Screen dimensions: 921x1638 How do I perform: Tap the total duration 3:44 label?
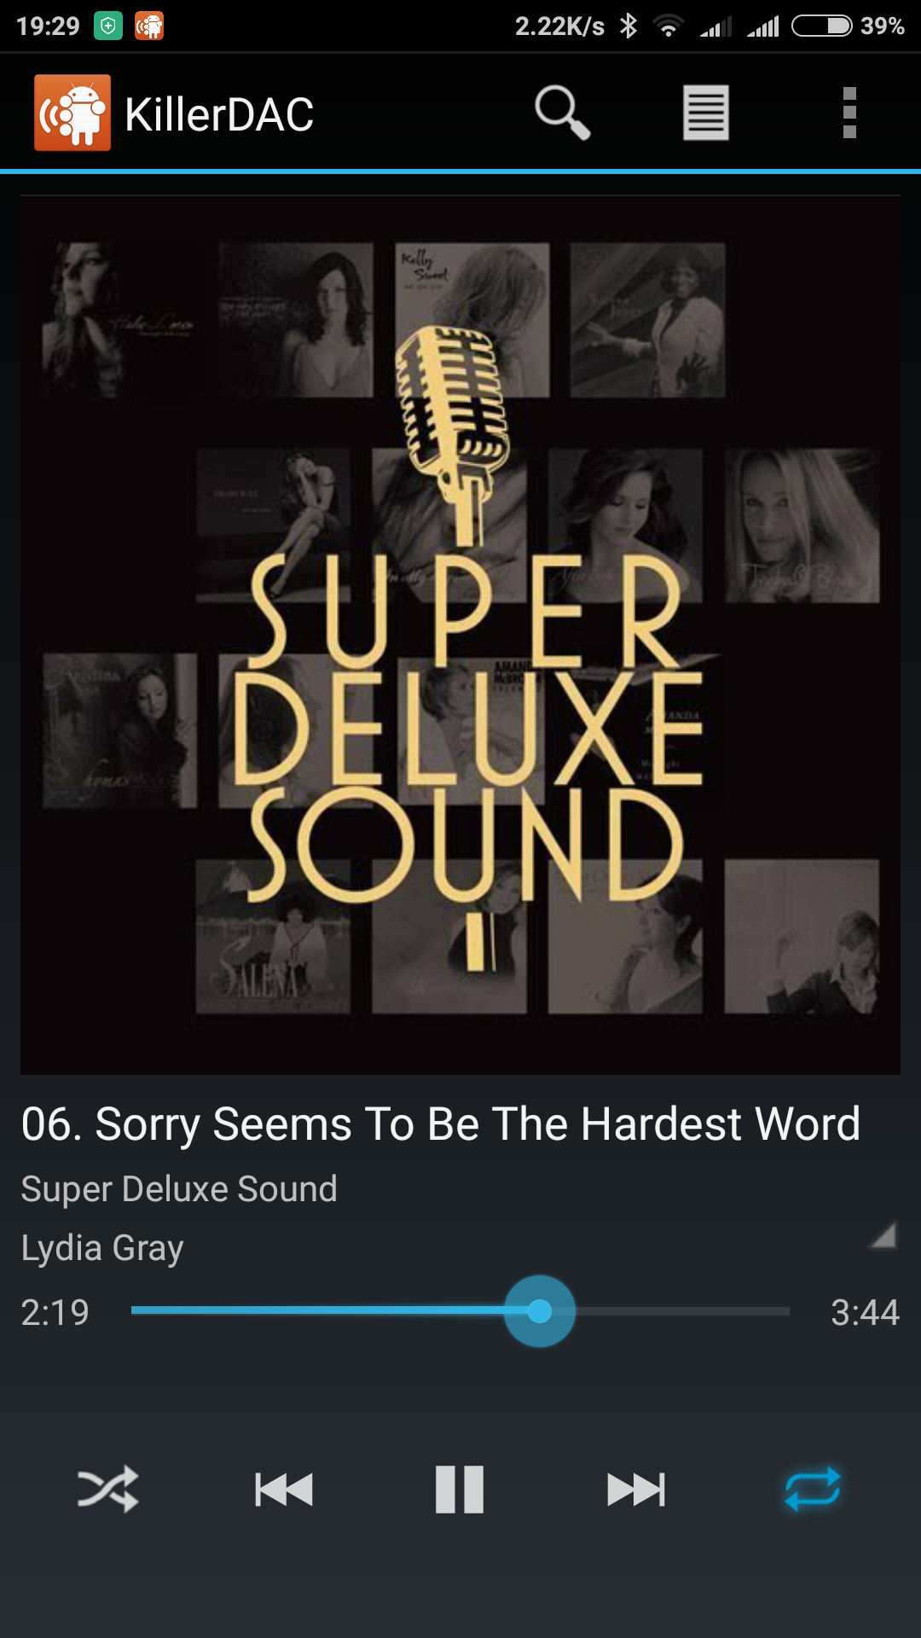click(x=866, y=1312)
